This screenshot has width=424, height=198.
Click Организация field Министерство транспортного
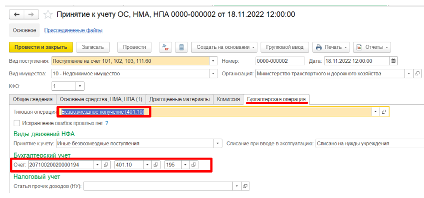330,73
